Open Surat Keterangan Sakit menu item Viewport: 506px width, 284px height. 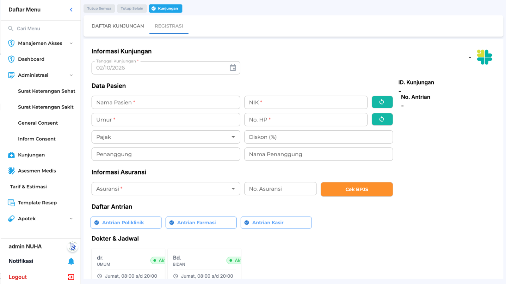[x=46, y=107]
